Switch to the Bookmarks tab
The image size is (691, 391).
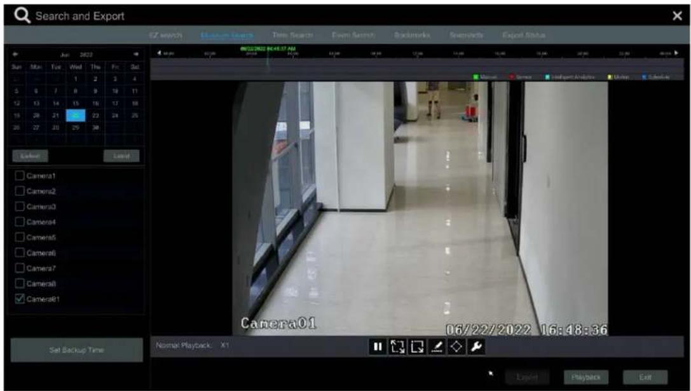click(412, 35)
